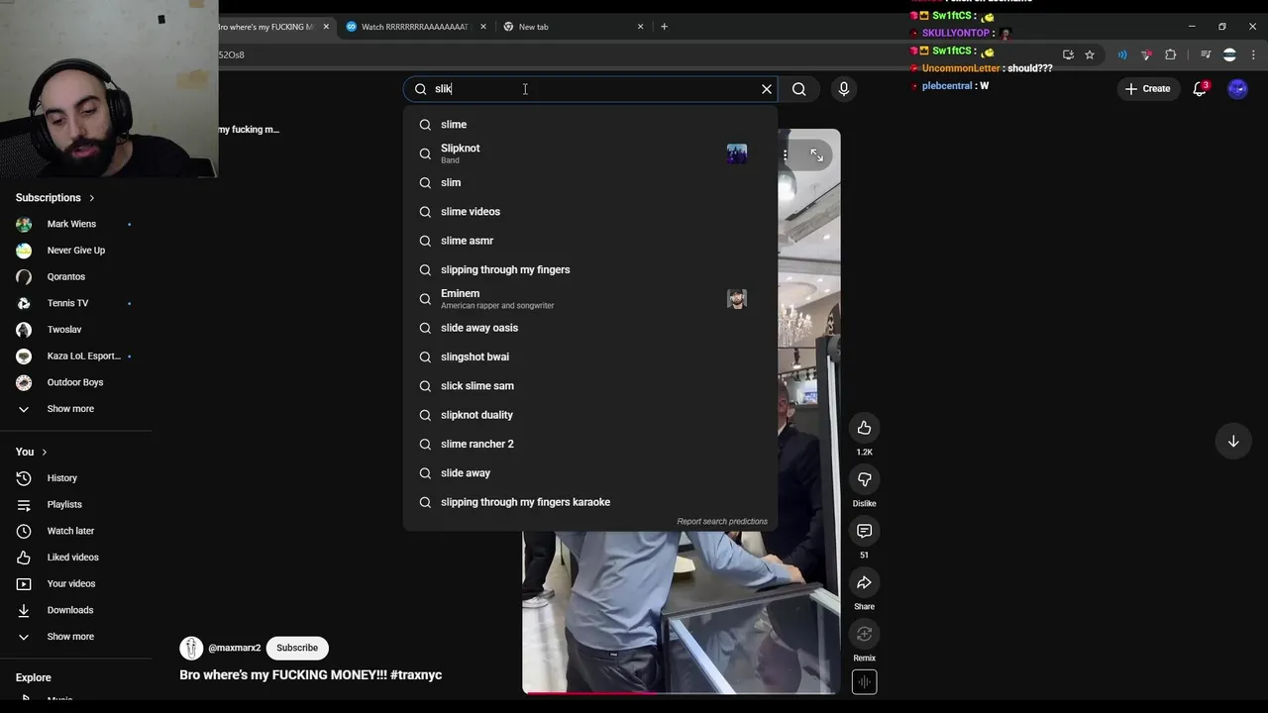Click inside the search input field
Screen dimensions: 1268x713
pyautogui.click(x=589, y=89)
